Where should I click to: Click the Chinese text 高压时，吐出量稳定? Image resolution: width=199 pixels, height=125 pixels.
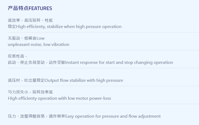click(26, 80)
